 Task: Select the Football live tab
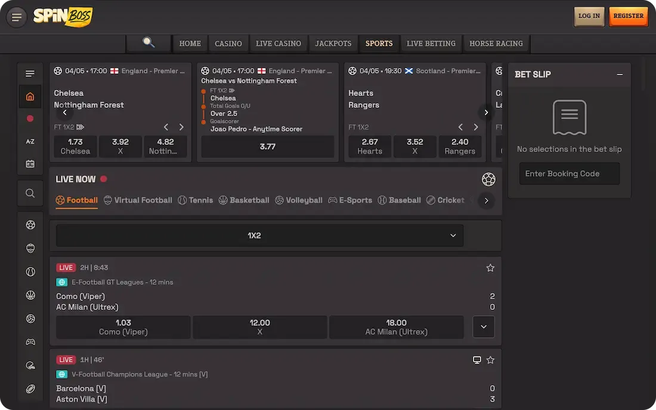76,200
